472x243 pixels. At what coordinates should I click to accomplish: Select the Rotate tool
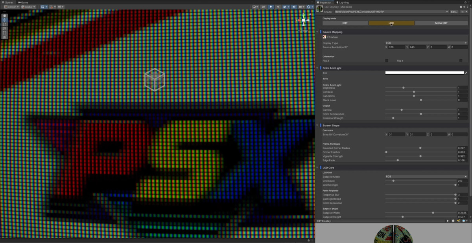[x=5, y=24]
